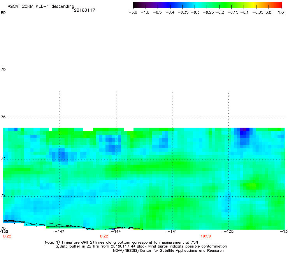Pick the black end of the color bar

point(135,5)
